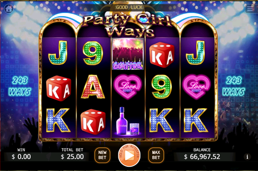Click the BALANCE amount display
The height and width of the screenshot is (171, 258).
[202, 157]
